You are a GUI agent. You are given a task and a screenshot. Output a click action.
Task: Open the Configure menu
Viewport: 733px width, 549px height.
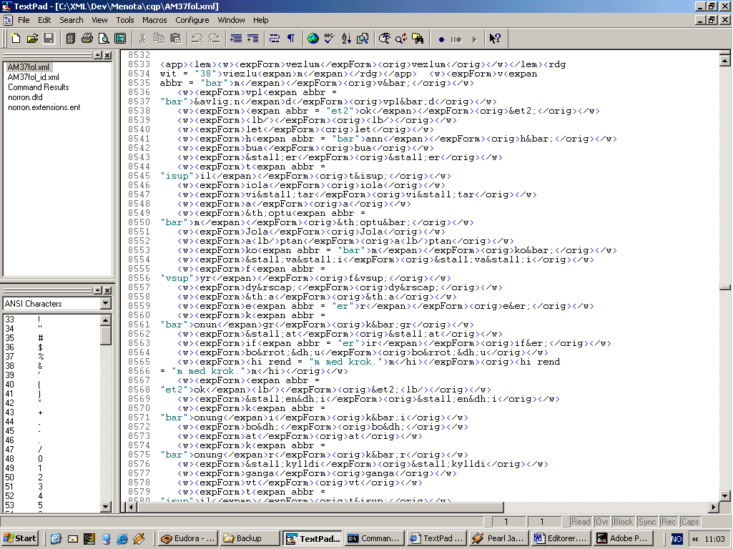(x=192, y=20)
